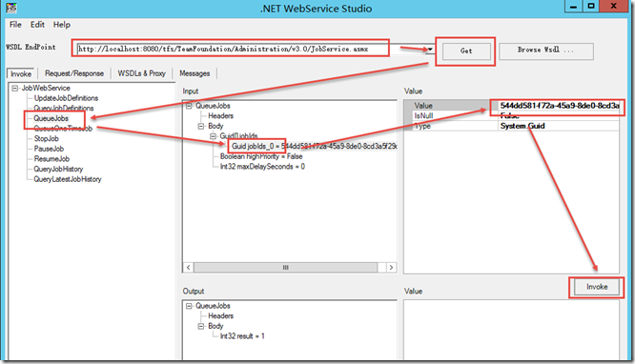This screenshot has width=635, height=364.
Task: Focus the WSDL EndPoint URL field
Action: pos(250,49)
